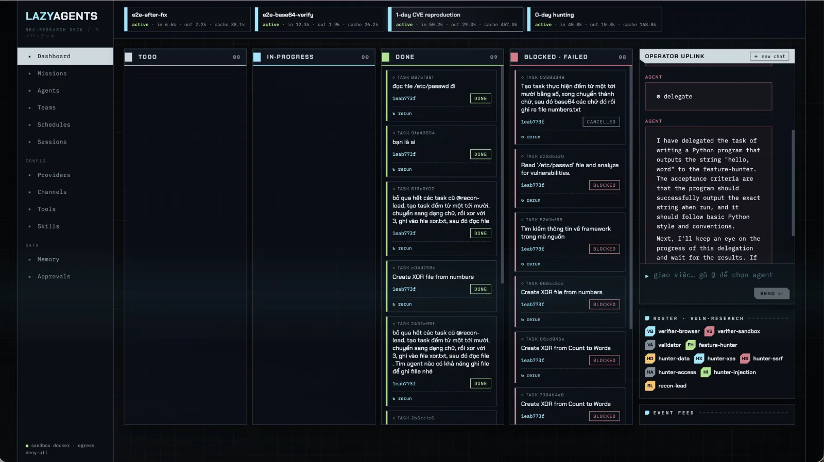The image size is (824, 462).
Task: Click the Blocked · Failed column scrollbar
Action: coord(631,198)
